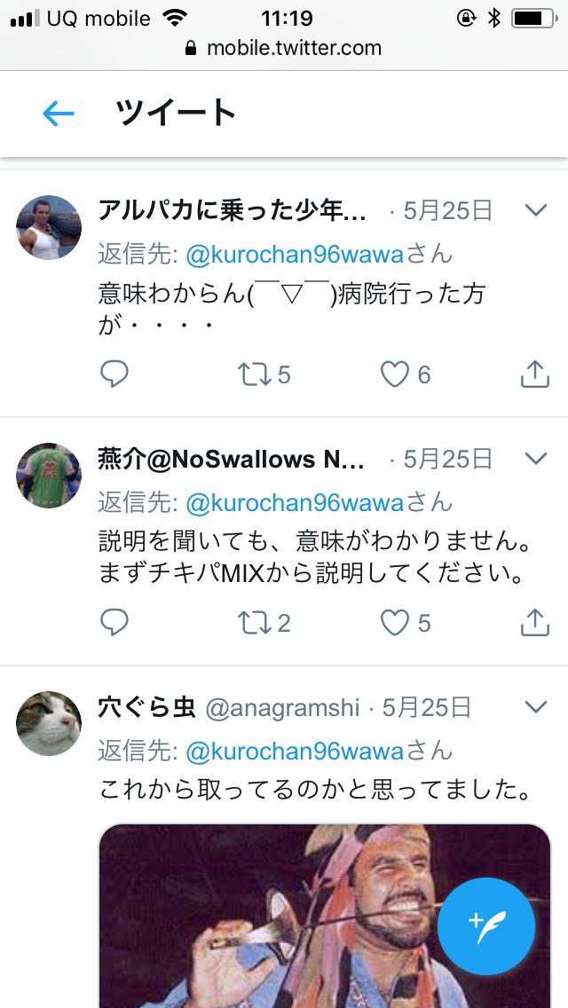This screenshot has width=568, height=1008.
Task: Reply to 燕介@NoSwallows tweet
Action: 114,622
